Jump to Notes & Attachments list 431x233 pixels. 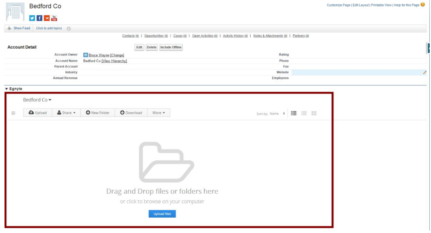(x=270, y=36)
